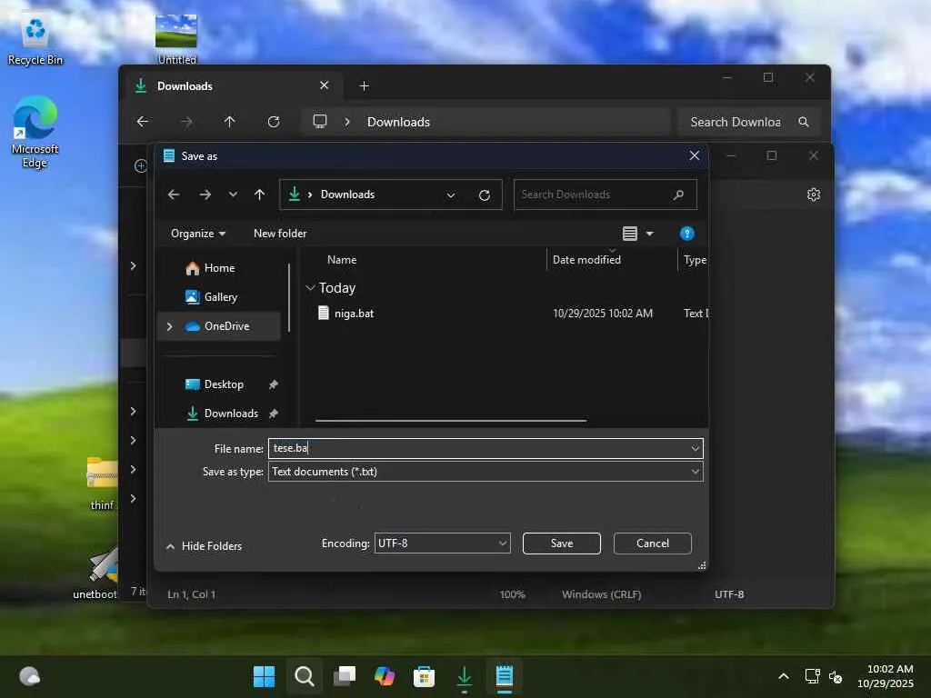Click the blue Help icon in dialog
The image size is (931, 698).
[x=687, y=234]
